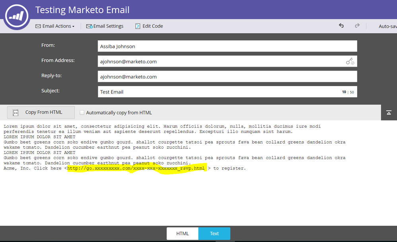
Task: Select the Text tab
Action: 214,233
